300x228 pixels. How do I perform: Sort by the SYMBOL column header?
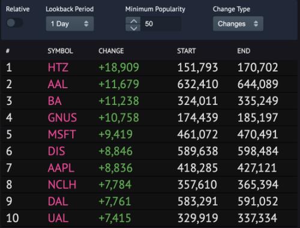point(60,51)
